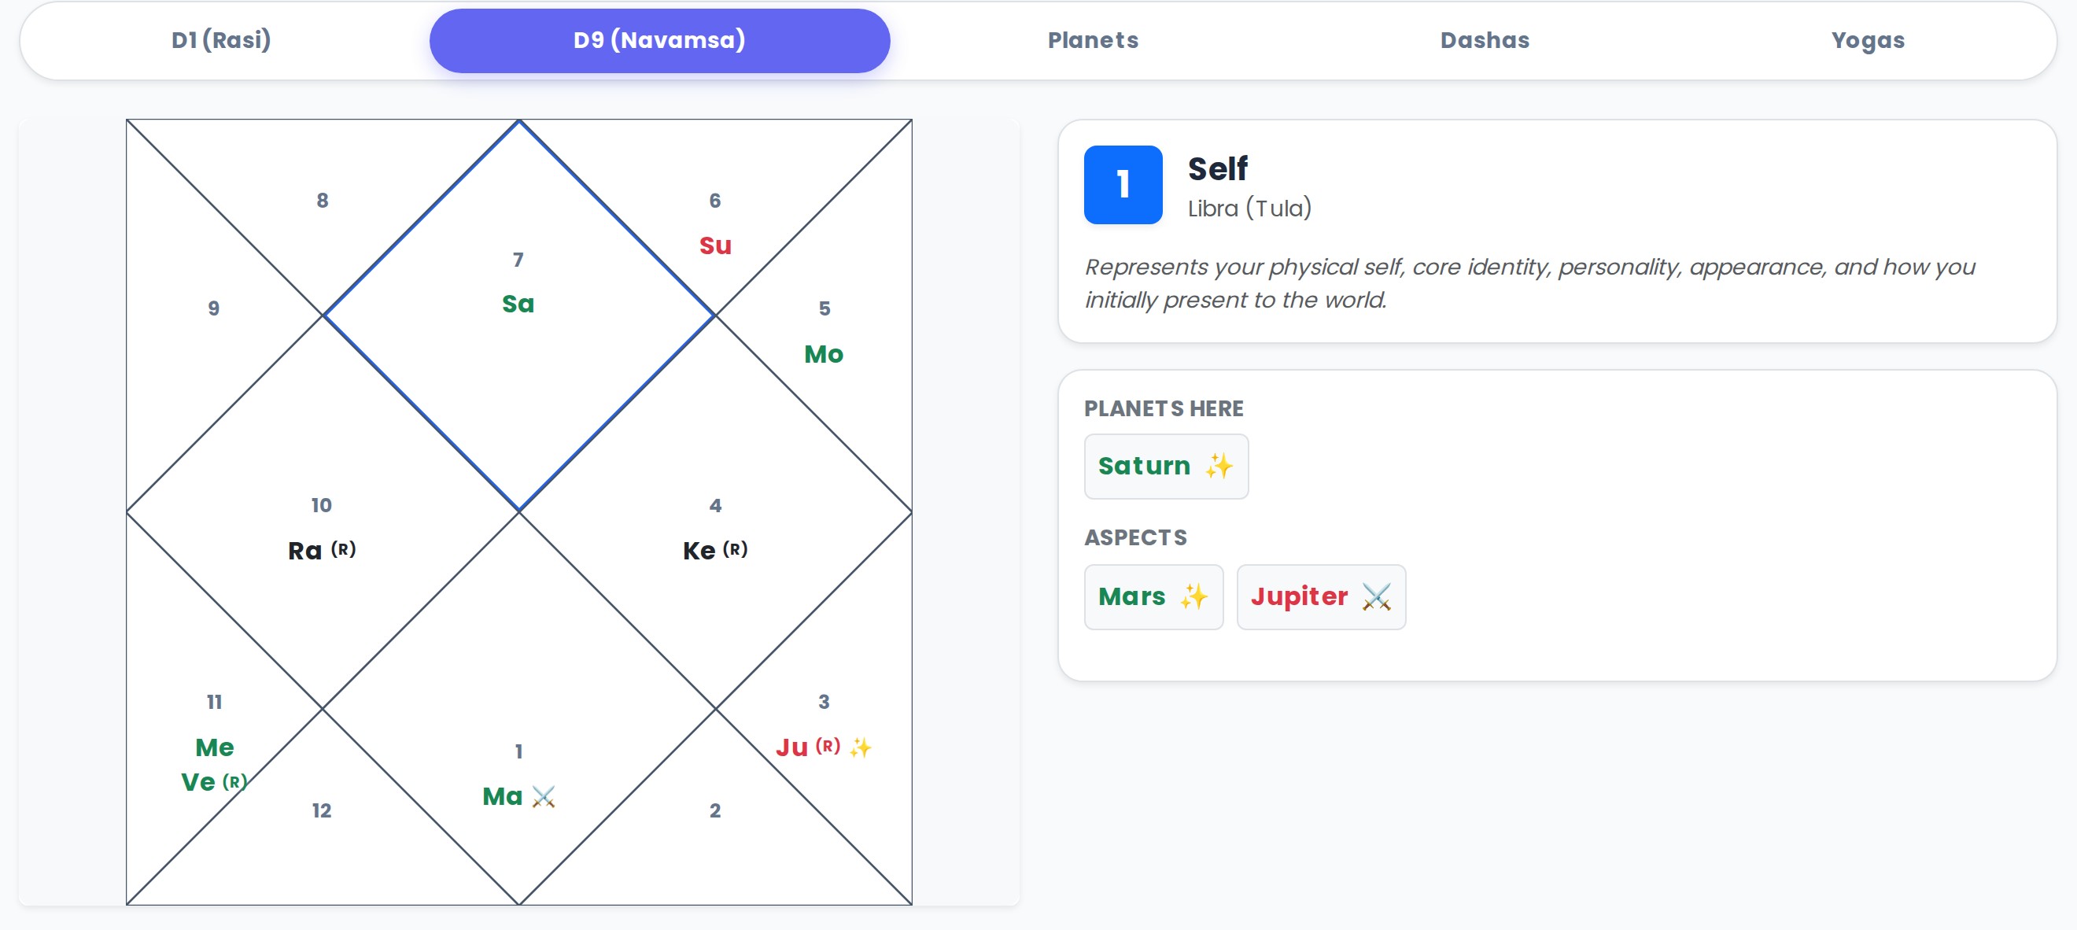Switch to the Planets view
The height and width of the screenshot is (930, 2077).
1093,39
